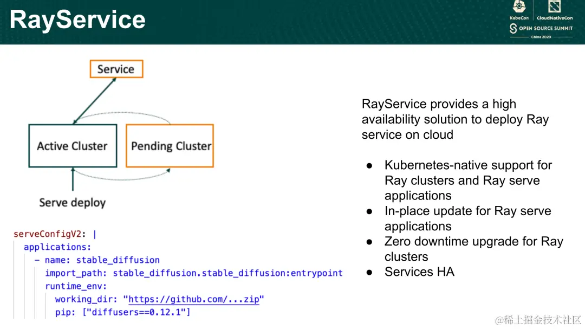
Task: Click the Serve deploy label
Action: pos(73,202)
